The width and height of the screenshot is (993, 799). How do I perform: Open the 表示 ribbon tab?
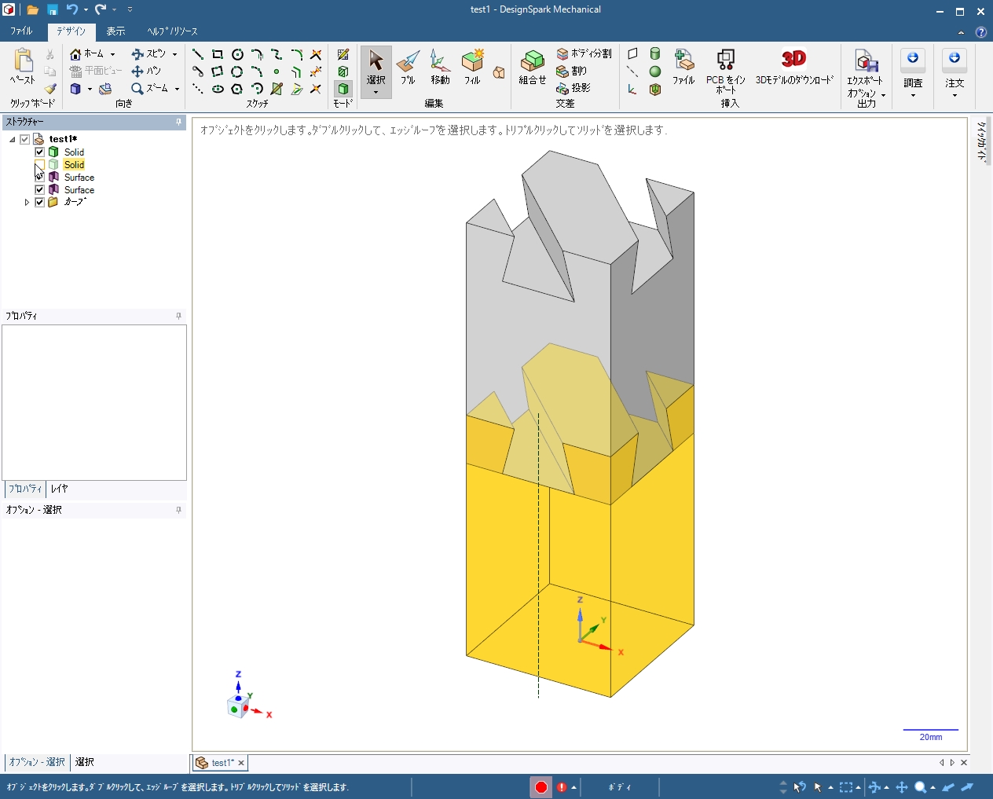tap(115, 31)
